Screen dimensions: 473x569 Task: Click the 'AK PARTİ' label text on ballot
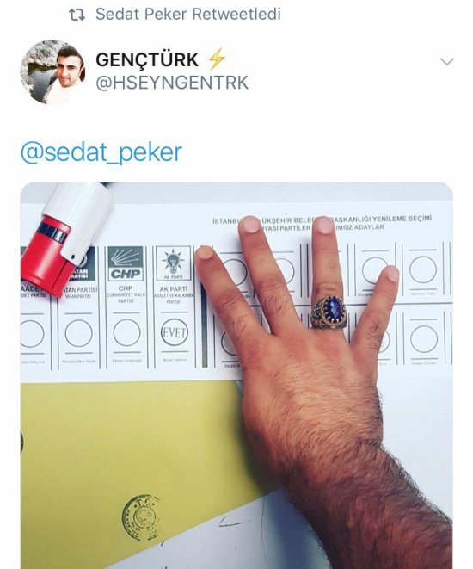174,289
